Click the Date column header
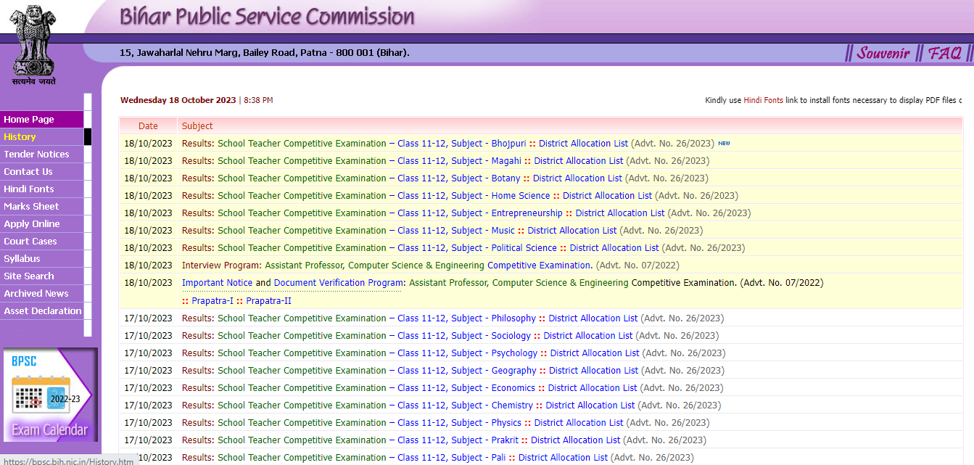Screen dimensions: 974x465 pyautogui.click(x=148, y=126)
